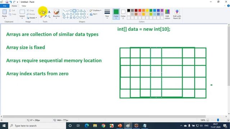Click the horizontal scrollbar thumb

pos(104,116)
